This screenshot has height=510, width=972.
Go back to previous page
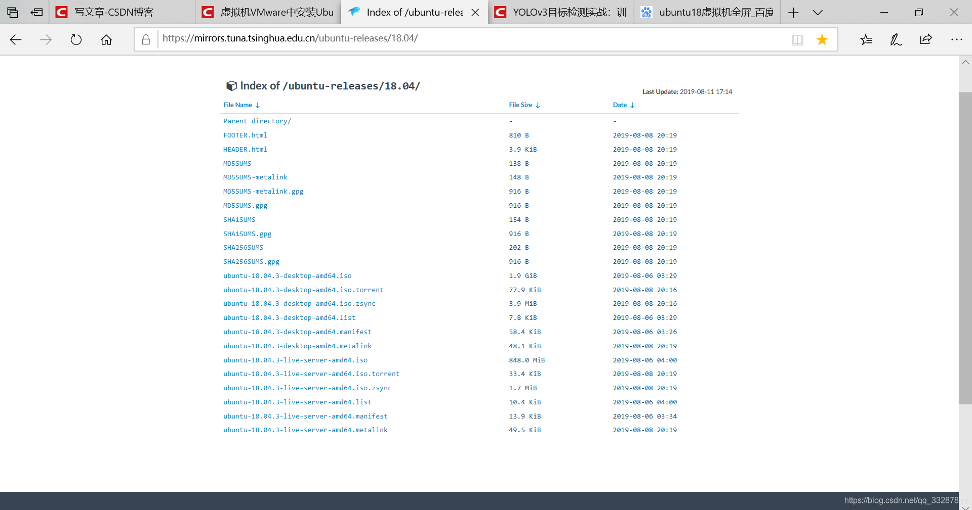[x=16, y=40]
